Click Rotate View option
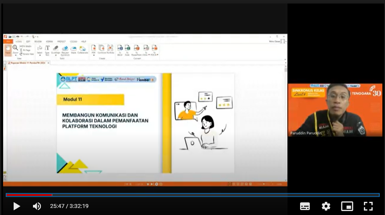Viewport: 385px width, 215px height. click(26, 54)
